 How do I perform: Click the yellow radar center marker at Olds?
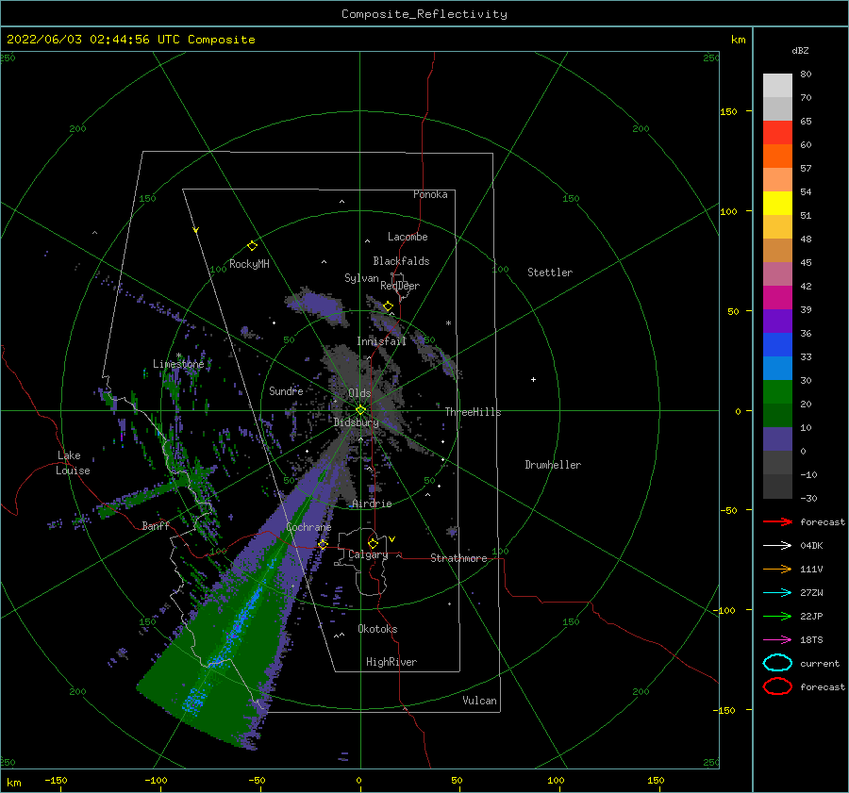point(360,410)
